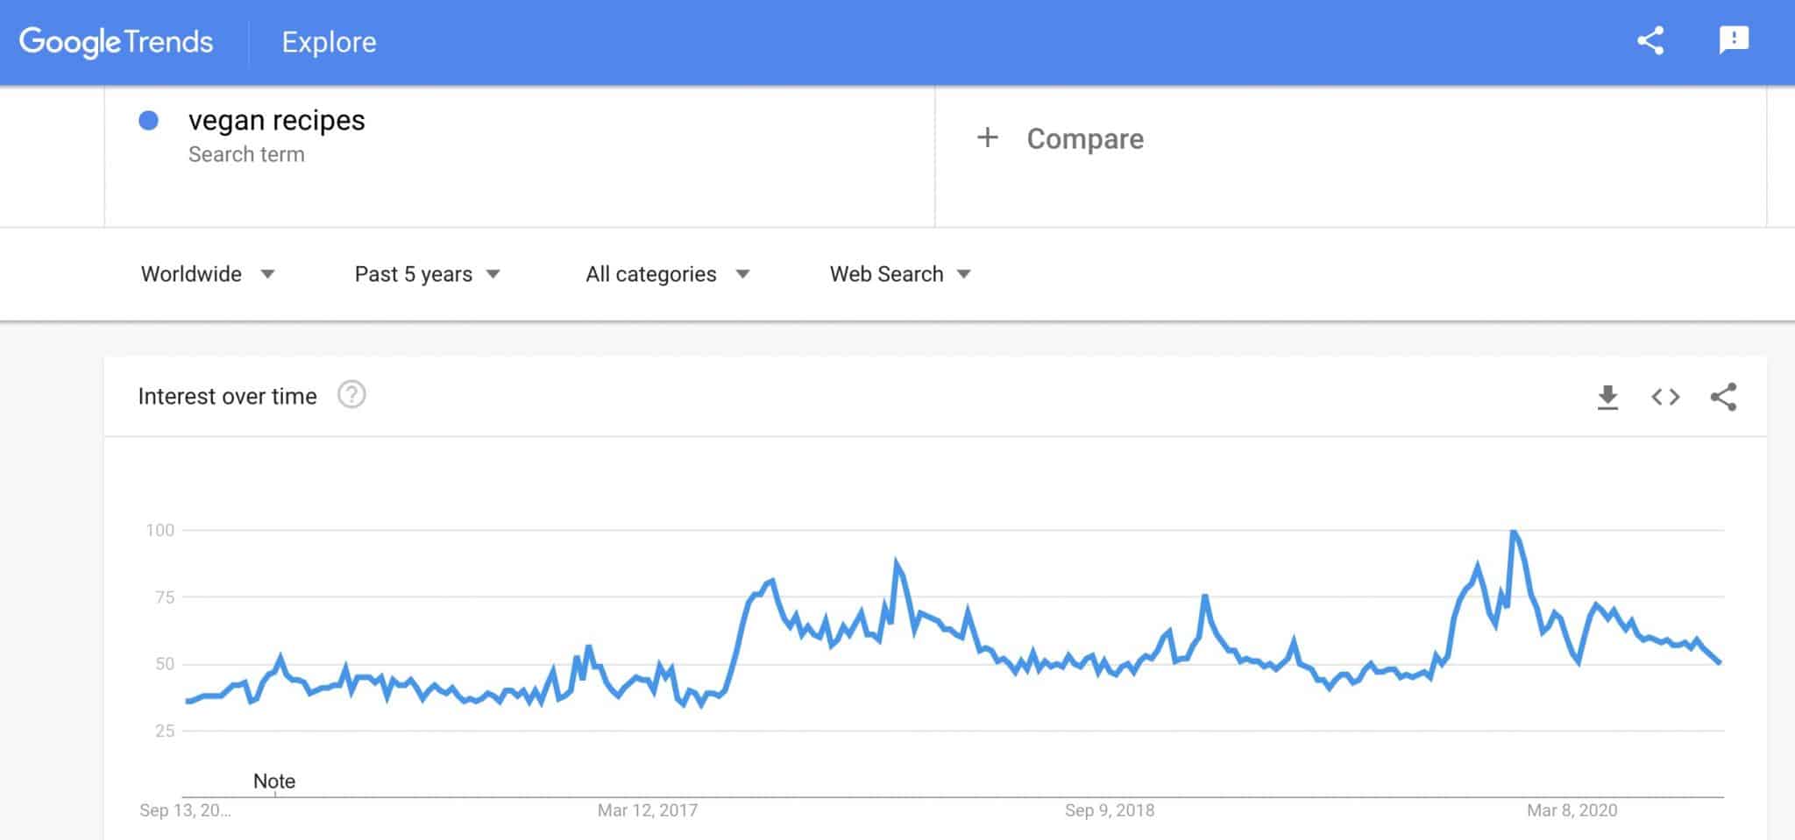Screen dimensions: 1795x840
Task: Click the Compare button to add a term
Action: click(1084, 138)
